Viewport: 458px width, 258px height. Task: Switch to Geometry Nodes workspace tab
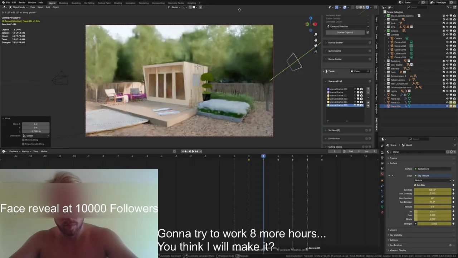pyautogui.click(x=176, y=3)
